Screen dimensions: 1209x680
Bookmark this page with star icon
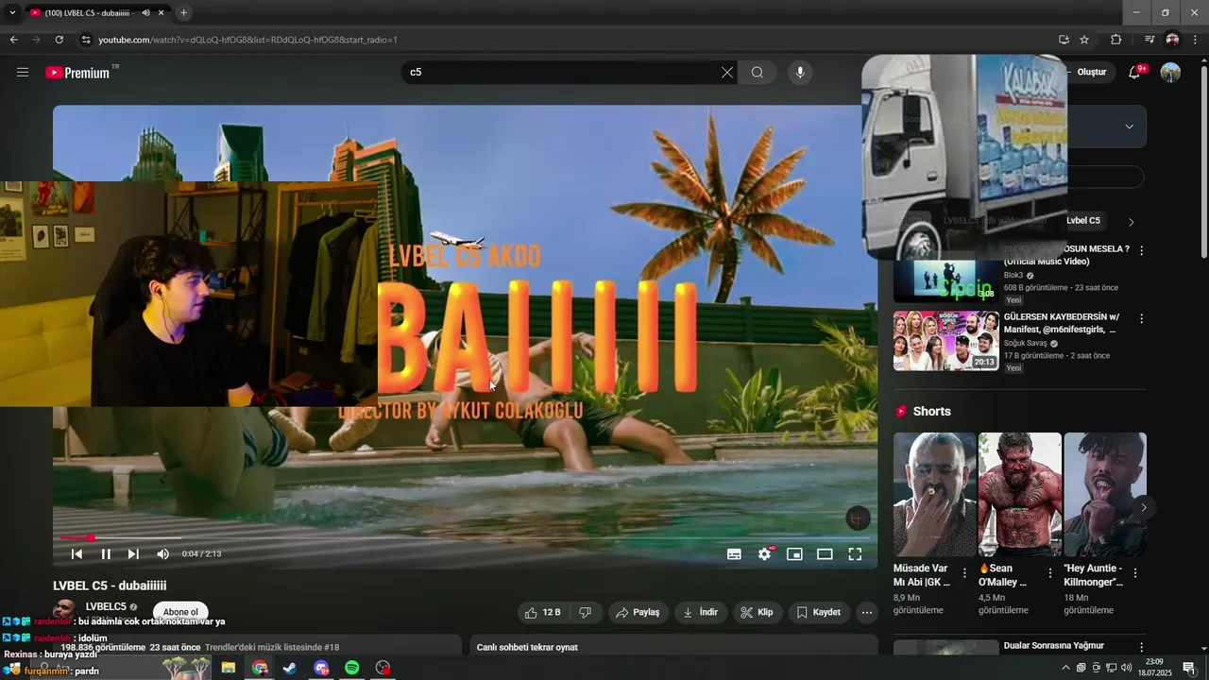click(x=1084, y=40)
